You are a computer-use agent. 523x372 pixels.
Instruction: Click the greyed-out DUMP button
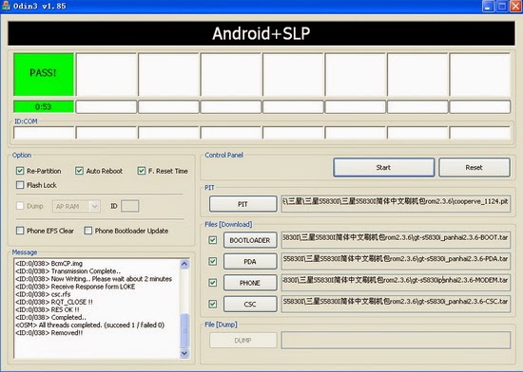(242, 341)
